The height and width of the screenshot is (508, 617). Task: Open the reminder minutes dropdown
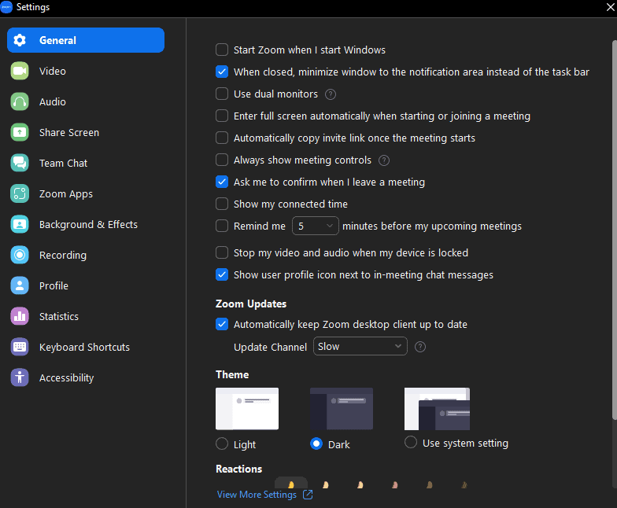(x=315, y=226)
